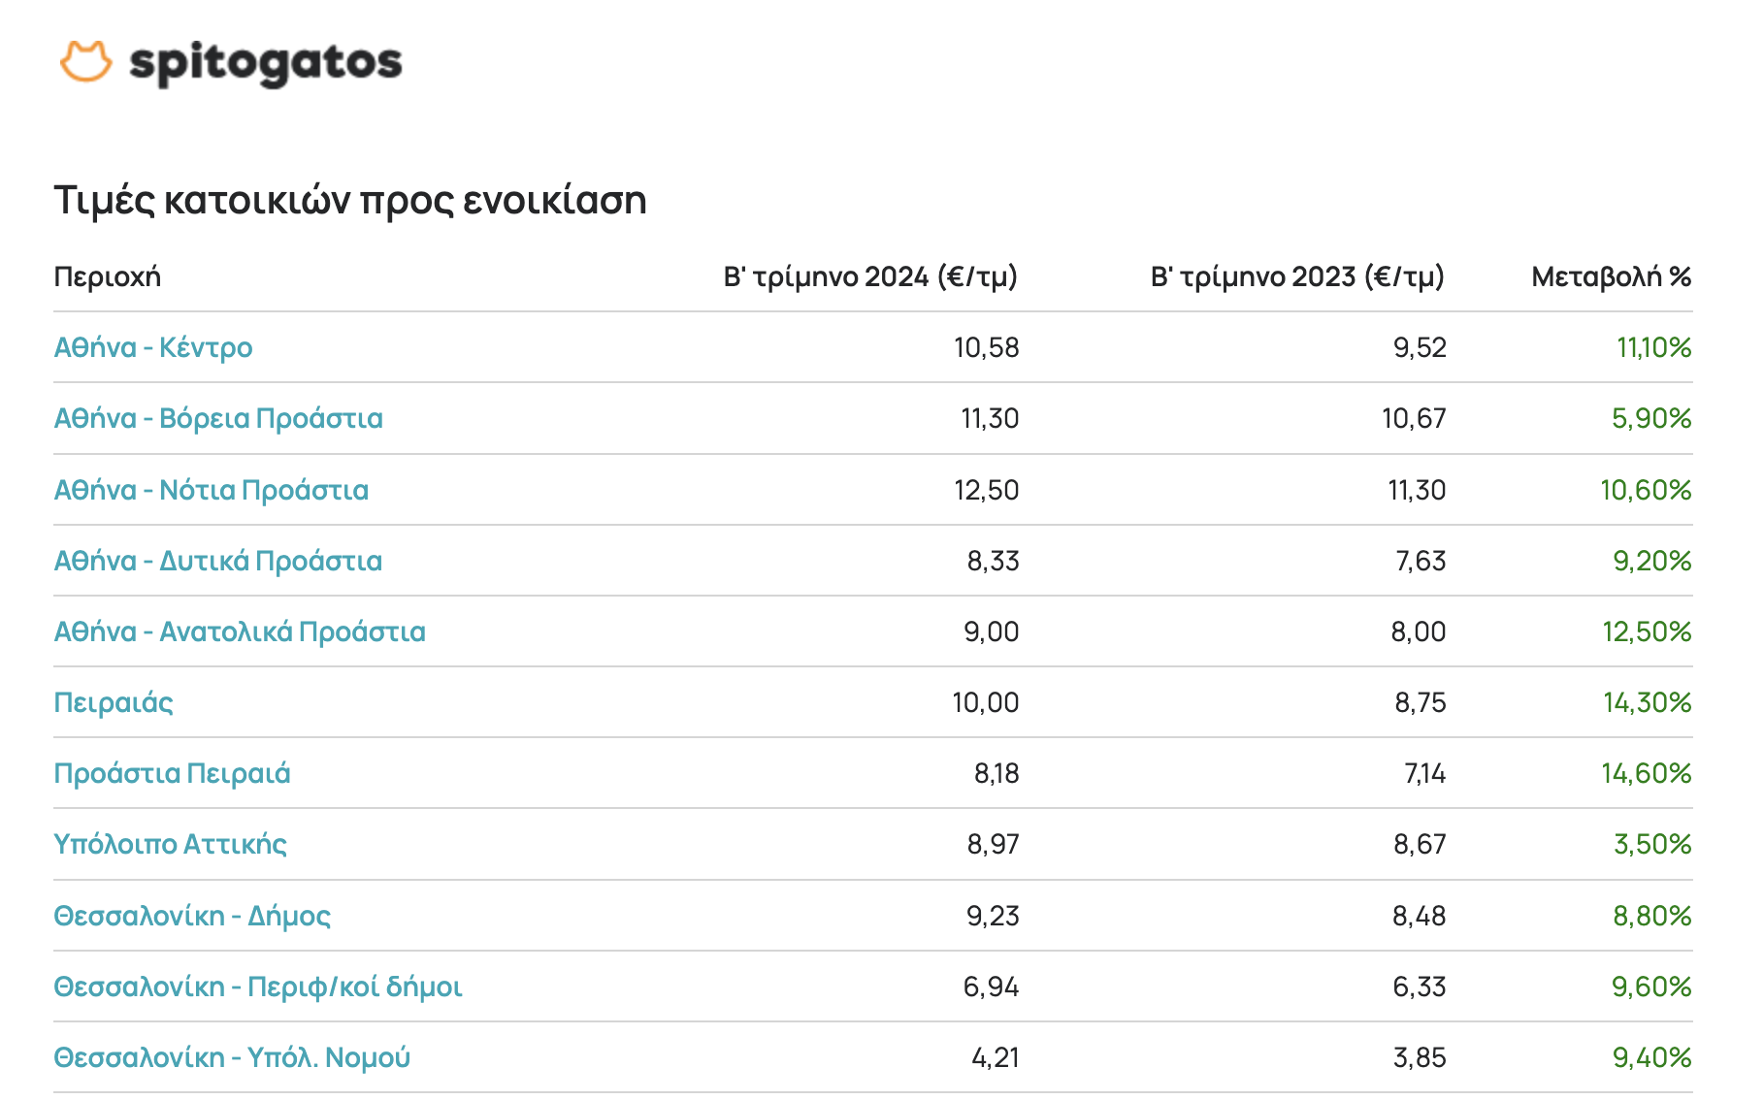Select the Αθήνα - Νότια Προάστια link
This screenshot has height=1100, width=1764.
pos(212,490)
